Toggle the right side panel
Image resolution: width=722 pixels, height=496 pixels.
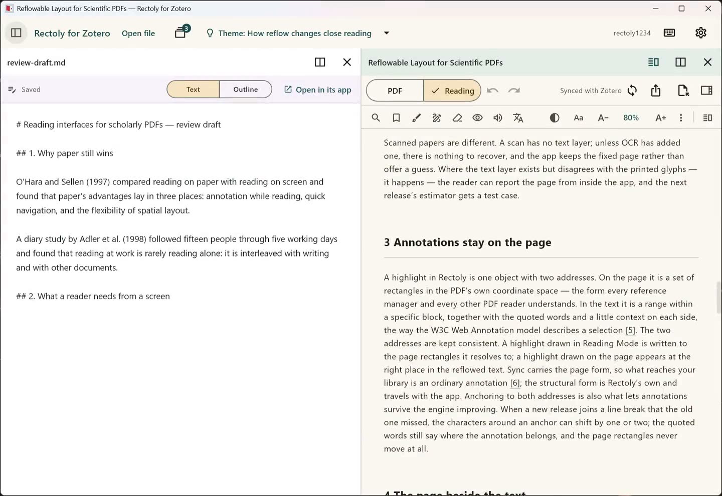point(706,91)
